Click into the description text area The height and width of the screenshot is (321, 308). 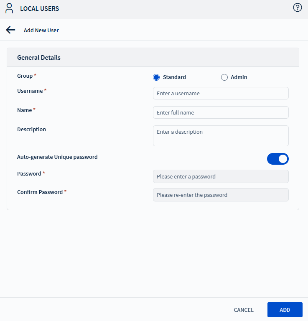(x=221, y=136)
